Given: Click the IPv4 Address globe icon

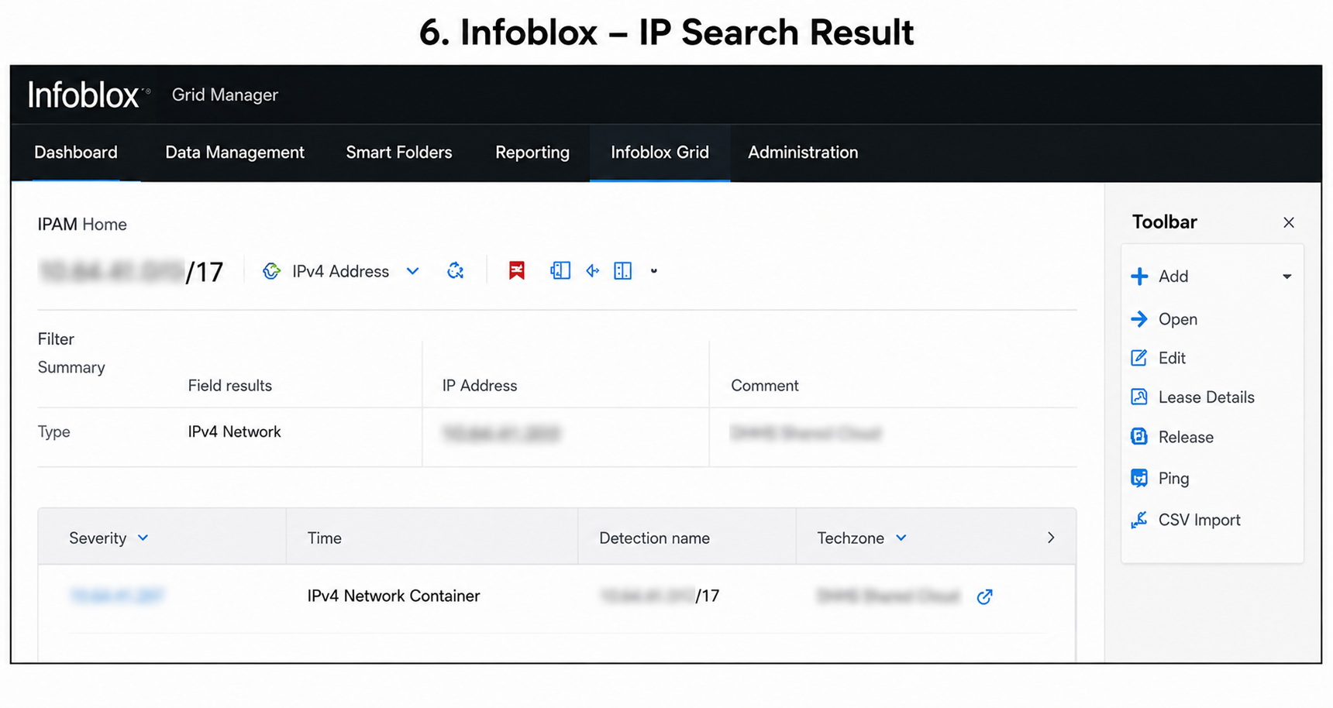Looking at the screenshot, I should pyautogui.click(x=271, y=271).
